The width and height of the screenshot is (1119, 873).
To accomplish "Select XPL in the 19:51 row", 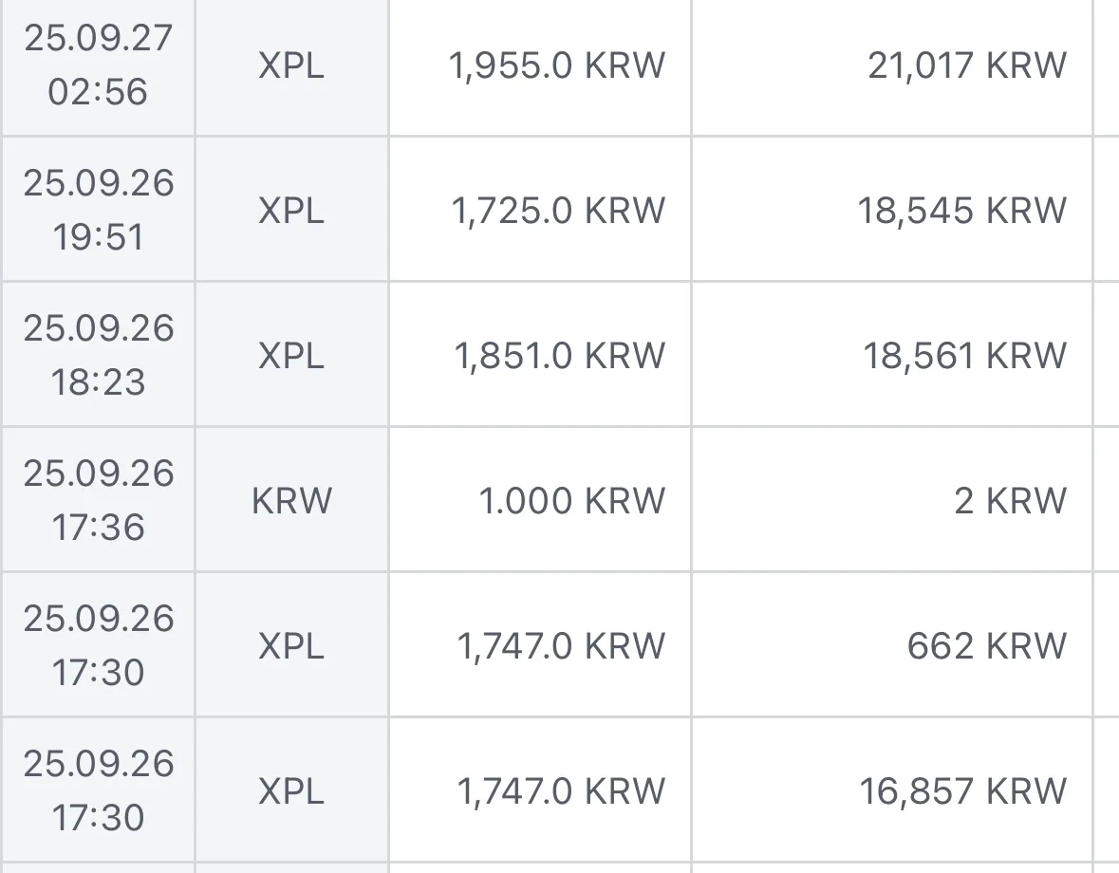I will [291, 210].
